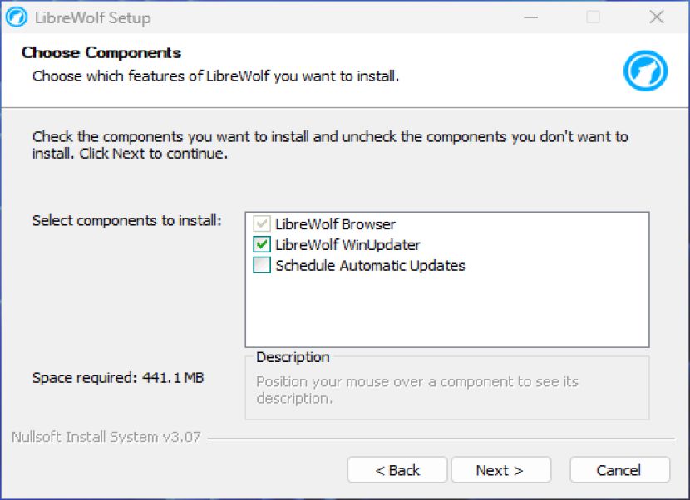Close the LibreWolf Setup window
690x500 pixels.
click(x=657, y=17)
